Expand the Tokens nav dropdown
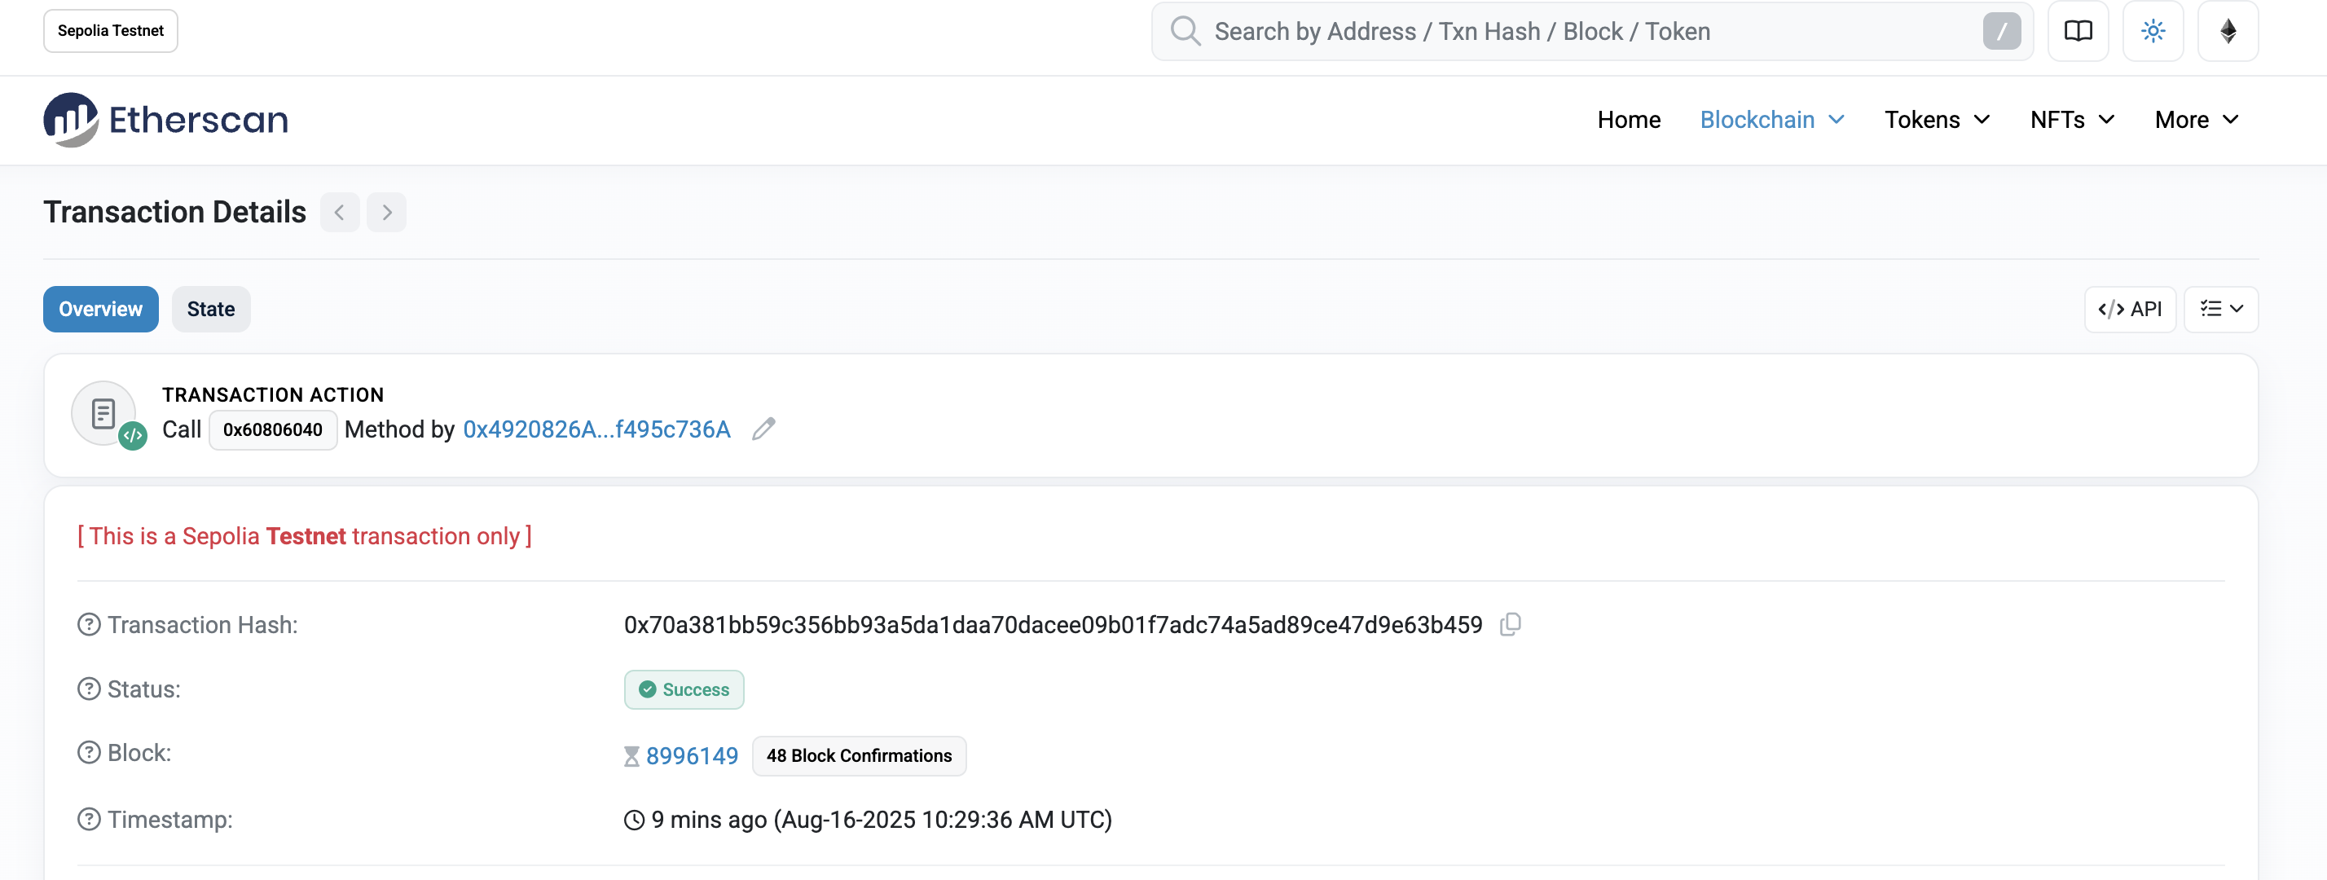2327x880 pixels. [1937, 119]
